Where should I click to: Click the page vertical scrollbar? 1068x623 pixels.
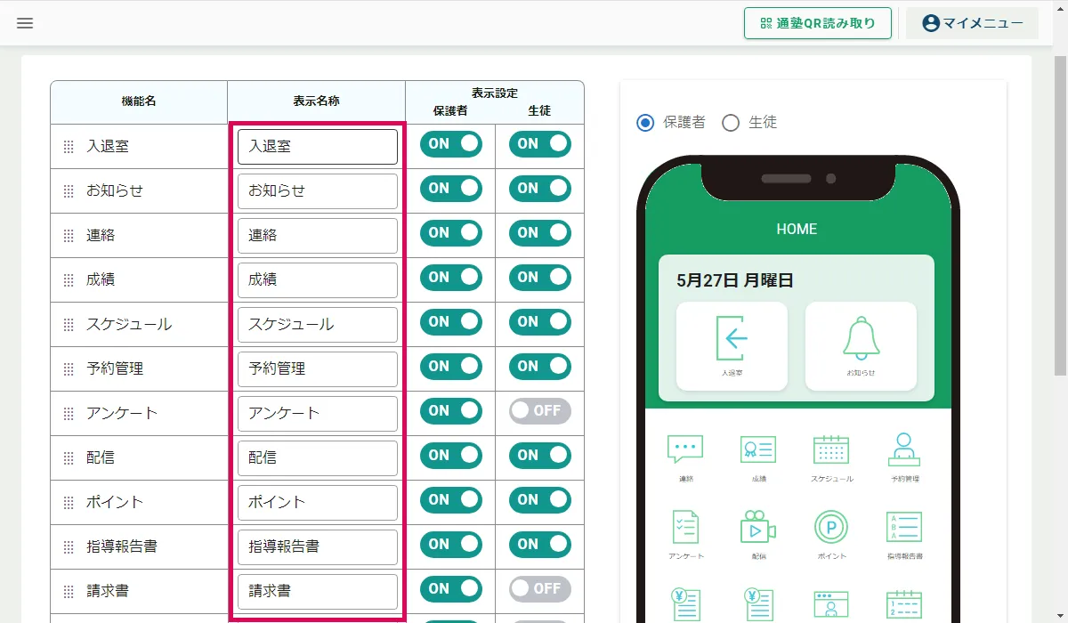point(1060,214)
